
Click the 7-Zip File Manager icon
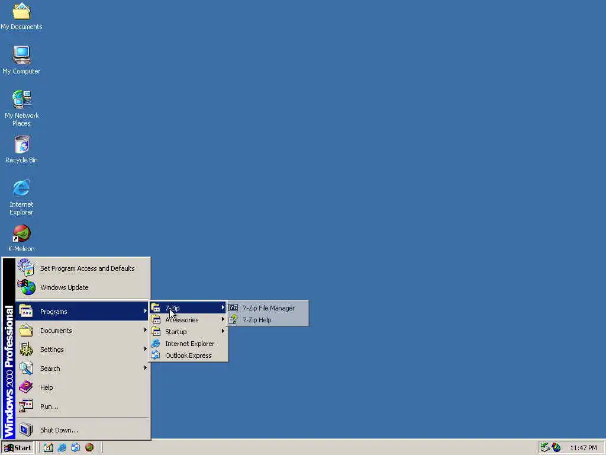[x=233, y=308]
